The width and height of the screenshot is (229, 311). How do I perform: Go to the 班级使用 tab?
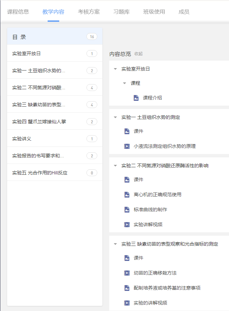tap(154, 12)
